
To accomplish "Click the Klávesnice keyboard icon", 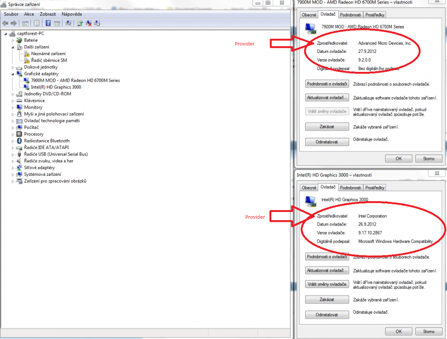I will (x=19, y=101).
